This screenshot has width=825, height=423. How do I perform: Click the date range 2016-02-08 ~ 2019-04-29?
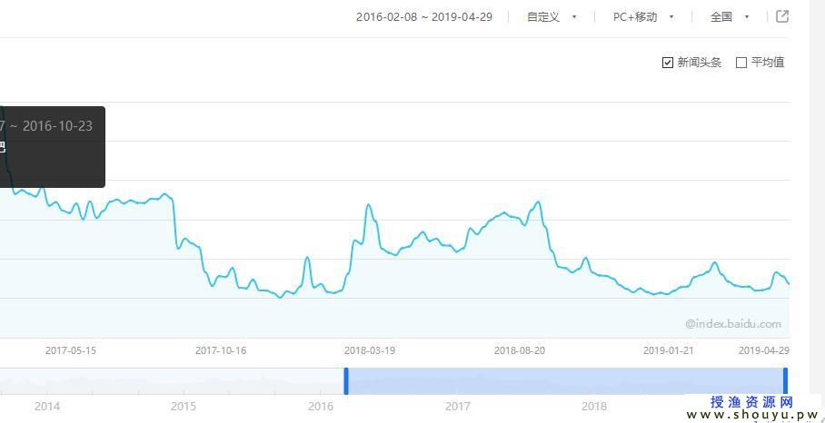click(x=424, y=17)
